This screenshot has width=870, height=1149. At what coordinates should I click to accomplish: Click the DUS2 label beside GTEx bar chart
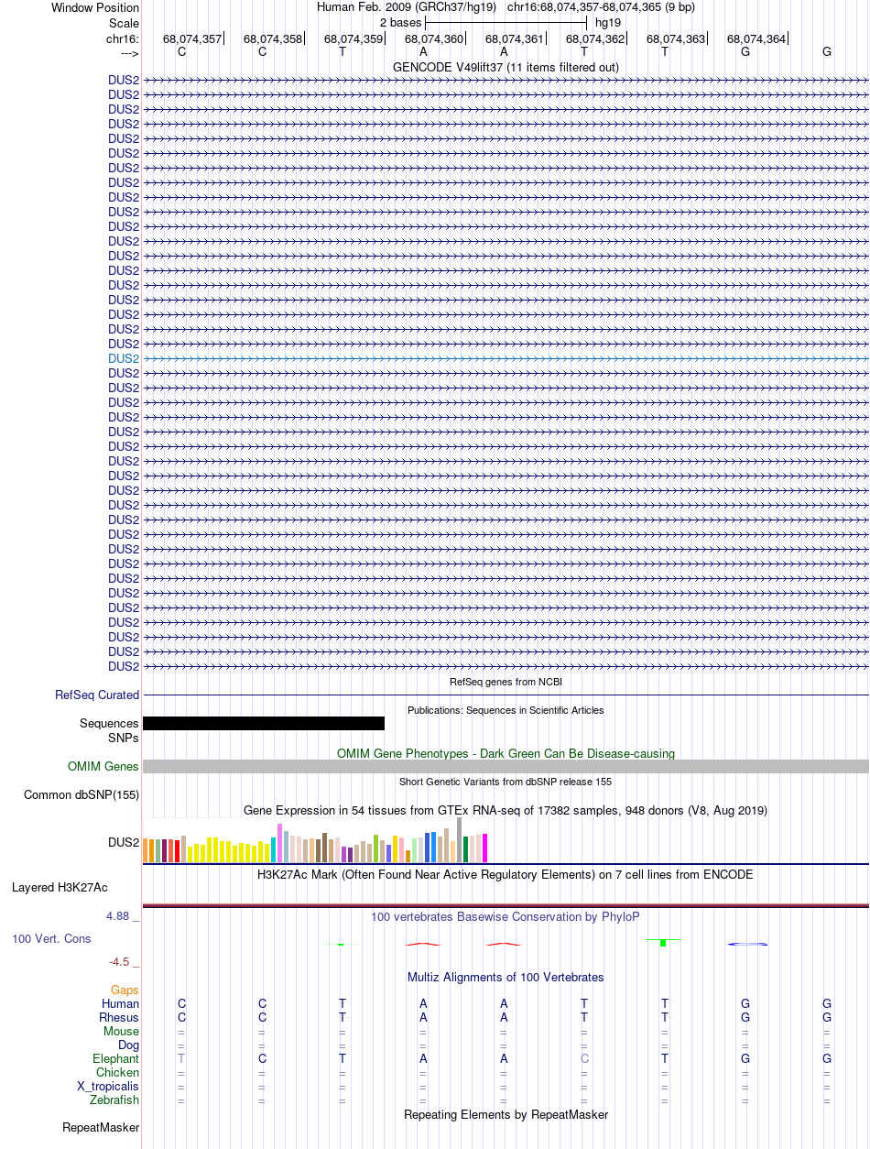[124, 842]
